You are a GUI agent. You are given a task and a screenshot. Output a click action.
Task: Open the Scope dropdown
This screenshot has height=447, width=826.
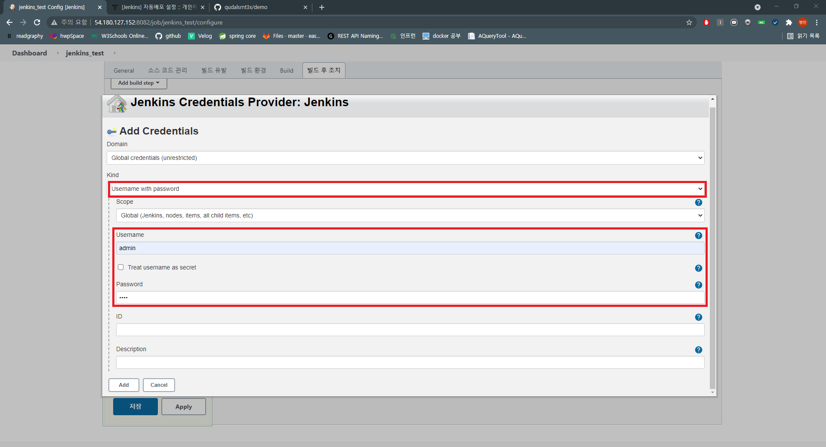(410, 215)
